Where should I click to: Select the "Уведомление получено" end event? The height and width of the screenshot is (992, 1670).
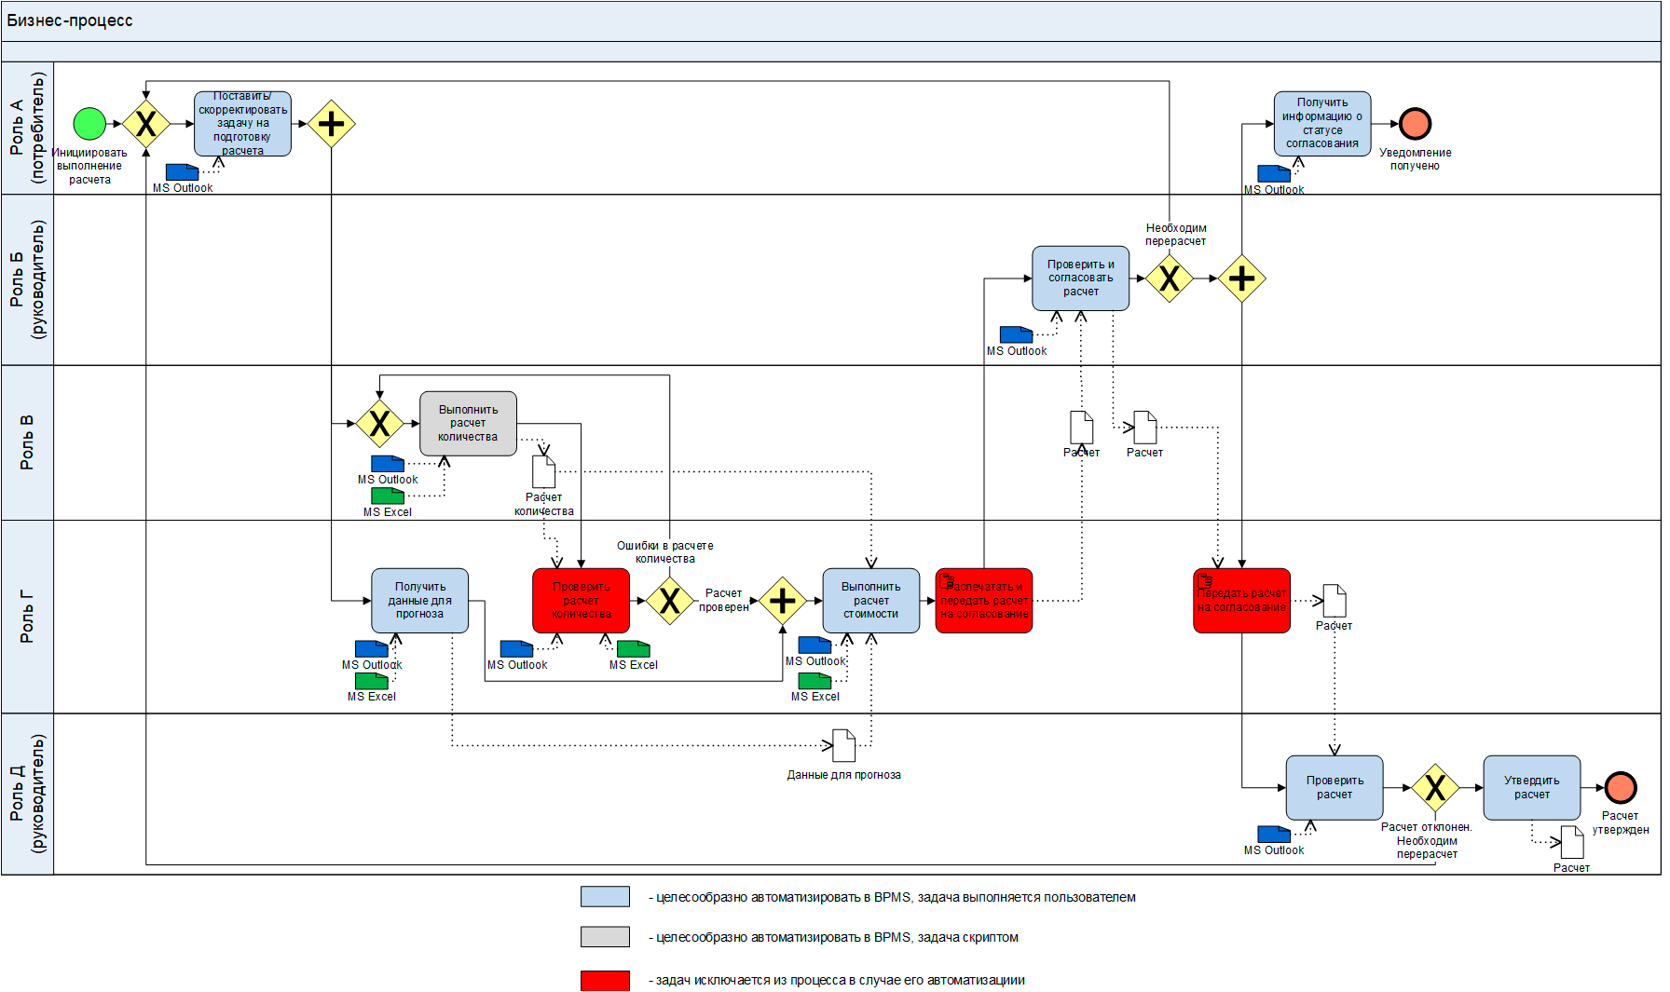pyautogui.click(x=1415, y=124)
